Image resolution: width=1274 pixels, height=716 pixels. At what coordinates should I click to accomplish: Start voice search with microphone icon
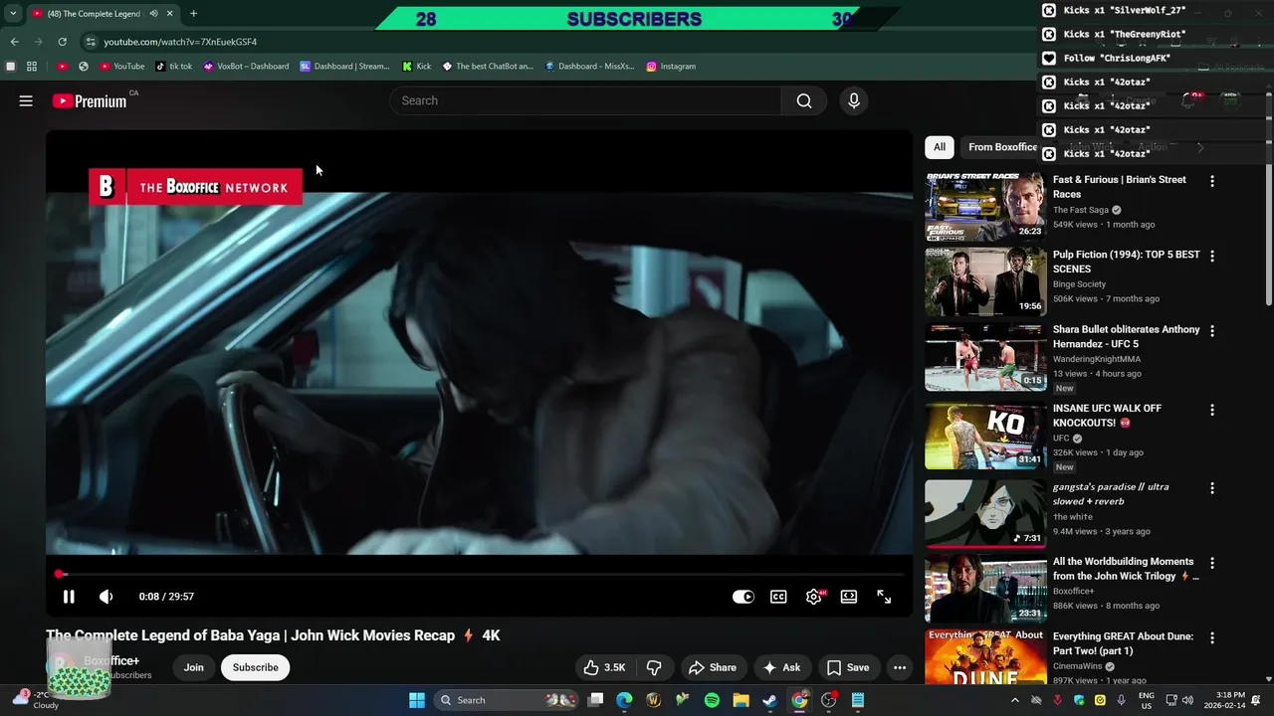click(x=853, y=100)
